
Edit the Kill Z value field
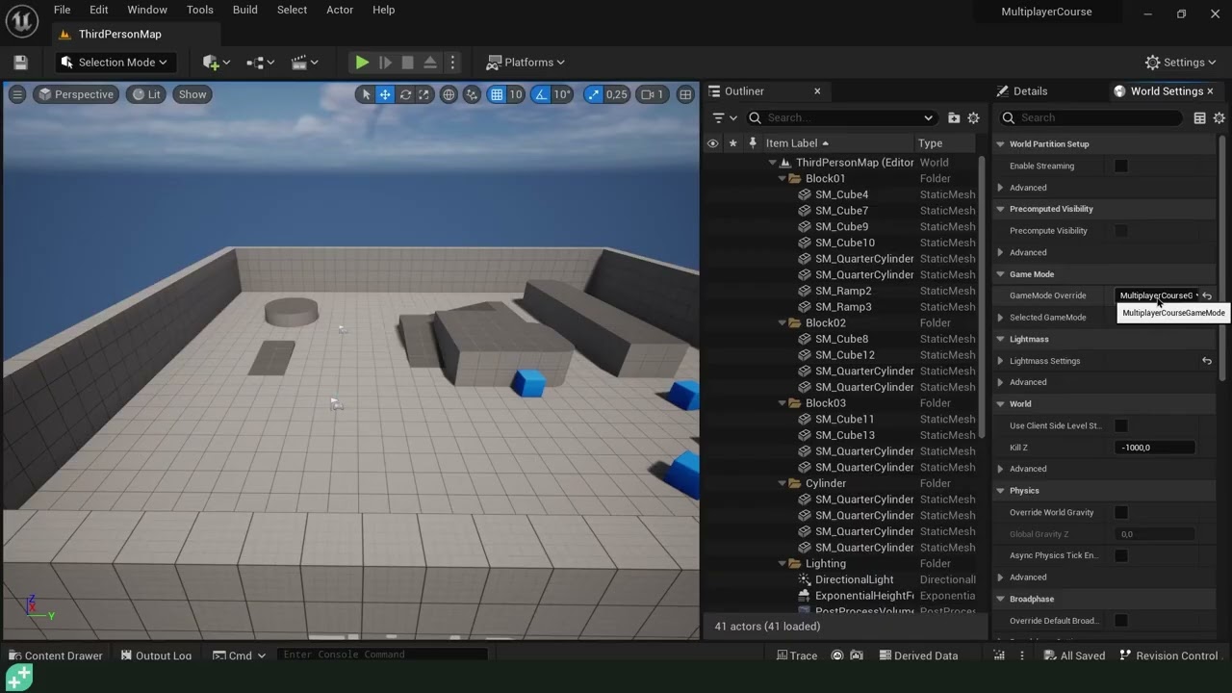tap(1155, 448)
